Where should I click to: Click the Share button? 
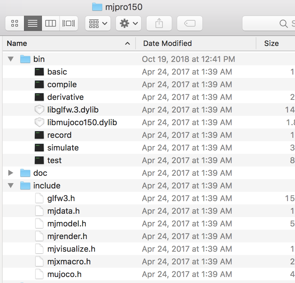coord(159,23)
